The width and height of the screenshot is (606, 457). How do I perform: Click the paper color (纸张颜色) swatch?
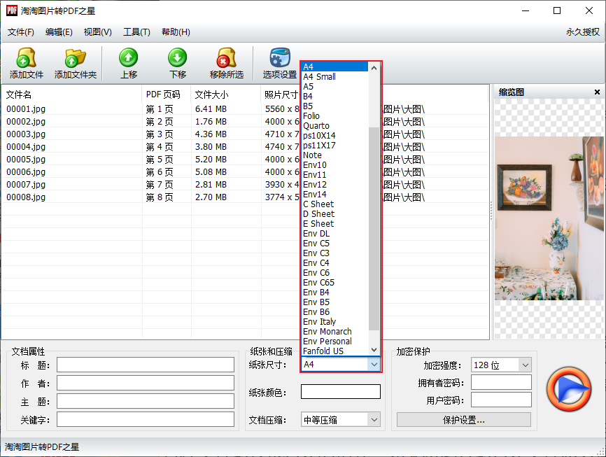coord(341,392)
